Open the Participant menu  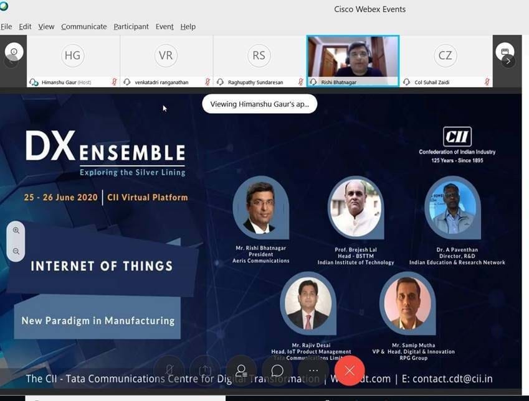point(131,27)
